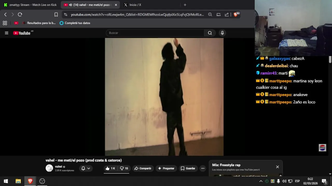The height and width of the screenshot is (186, 332).
Task: Click the picture-in-picture media icon in the address bar
Action: pyautogui.click(x=219, y=14)
